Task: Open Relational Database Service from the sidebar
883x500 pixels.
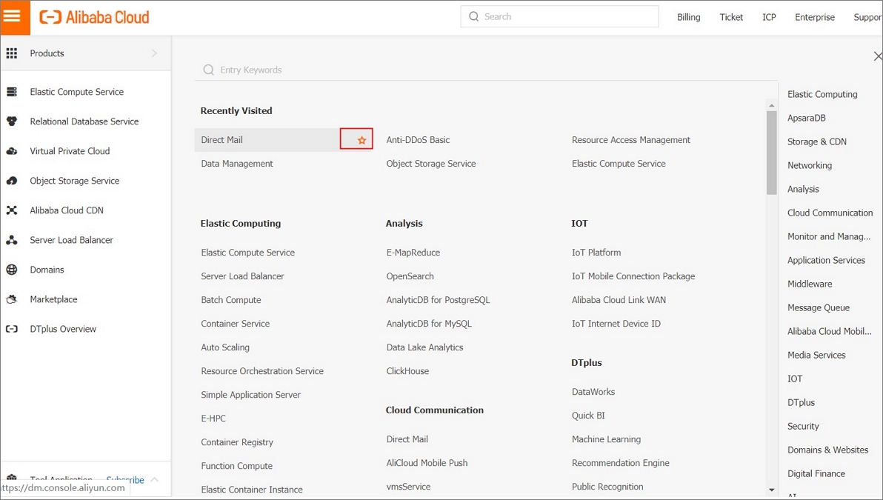Action: (13, 121)
